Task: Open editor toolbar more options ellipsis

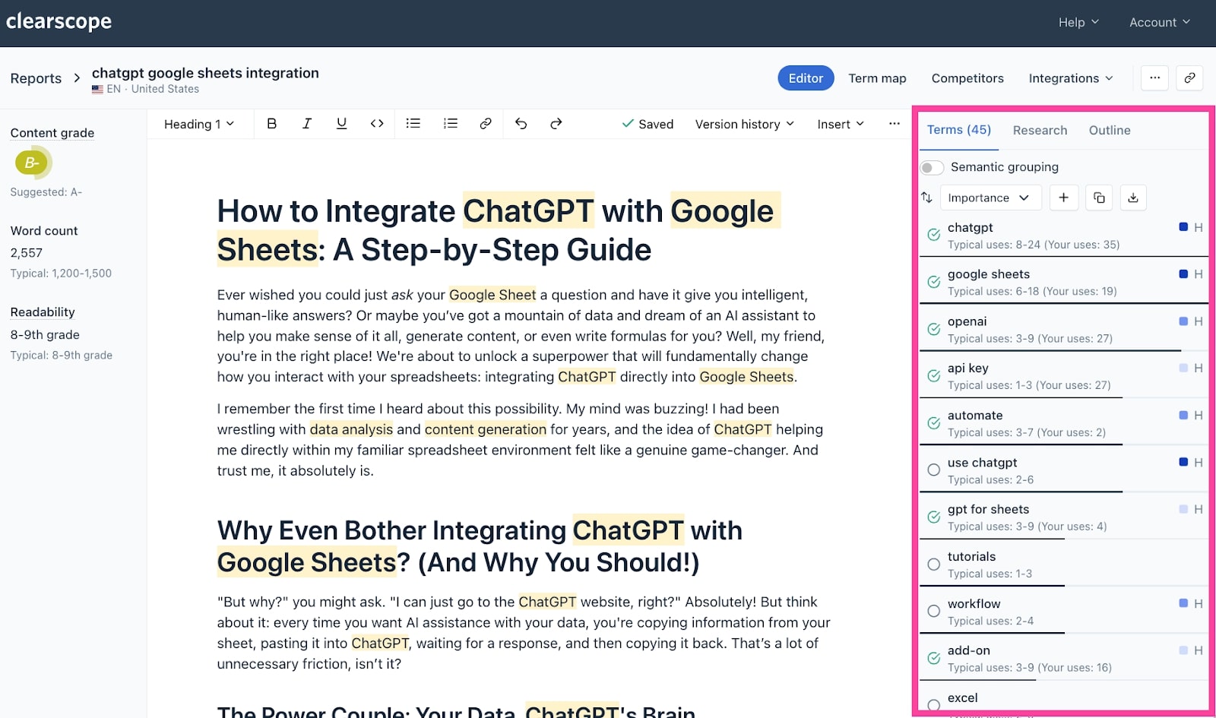Action: point(895,124)
